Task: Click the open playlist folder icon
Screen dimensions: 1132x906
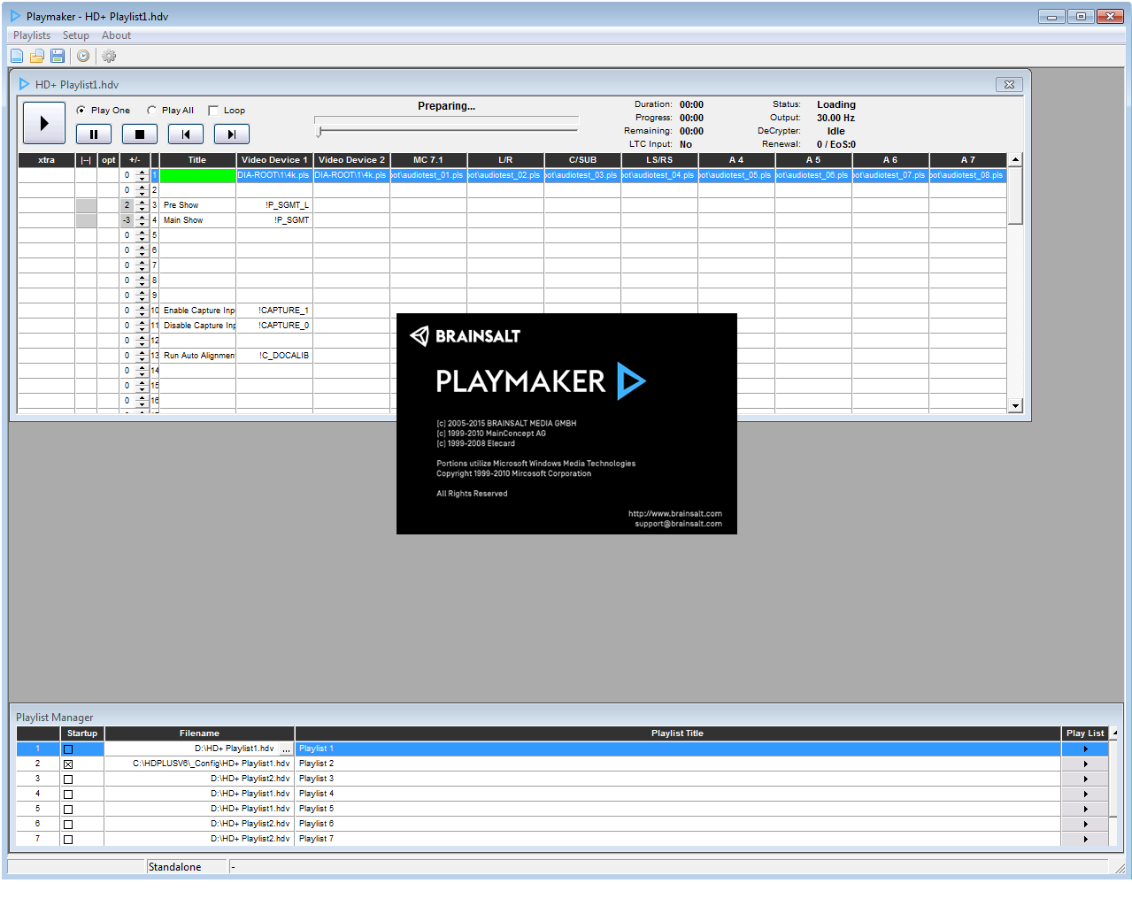Action: click(37, 56)
